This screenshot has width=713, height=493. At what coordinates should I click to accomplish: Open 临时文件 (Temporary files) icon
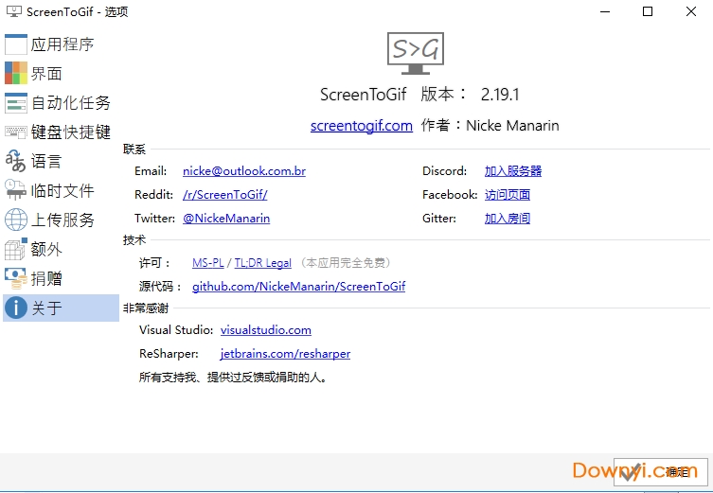pyautogui.click(x=16, y=190)
